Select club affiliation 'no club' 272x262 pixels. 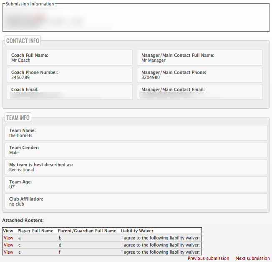17,204
